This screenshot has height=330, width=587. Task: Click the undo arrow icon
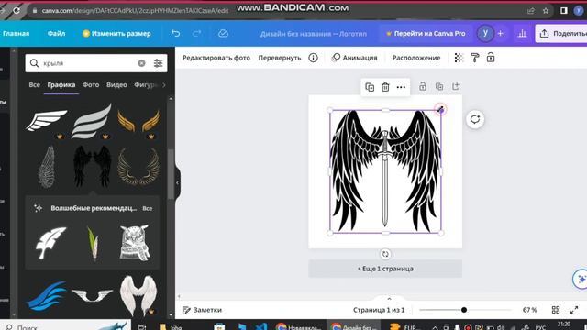(175, 33)
